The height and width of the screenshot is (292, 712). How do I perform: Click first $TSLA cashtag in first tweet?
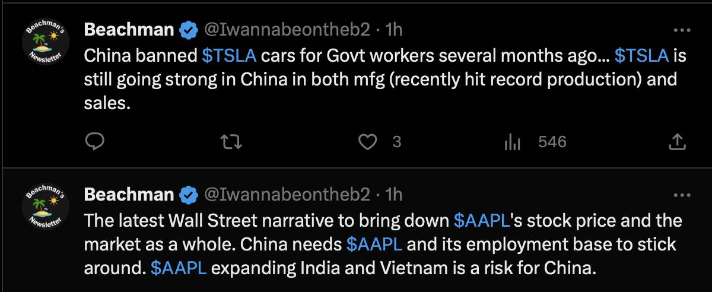[x=229, y=56]
